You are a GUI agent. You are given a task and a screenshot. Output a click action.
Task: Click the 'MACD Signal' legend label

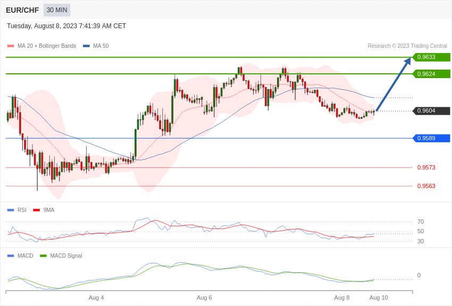[x=66, y=256]
